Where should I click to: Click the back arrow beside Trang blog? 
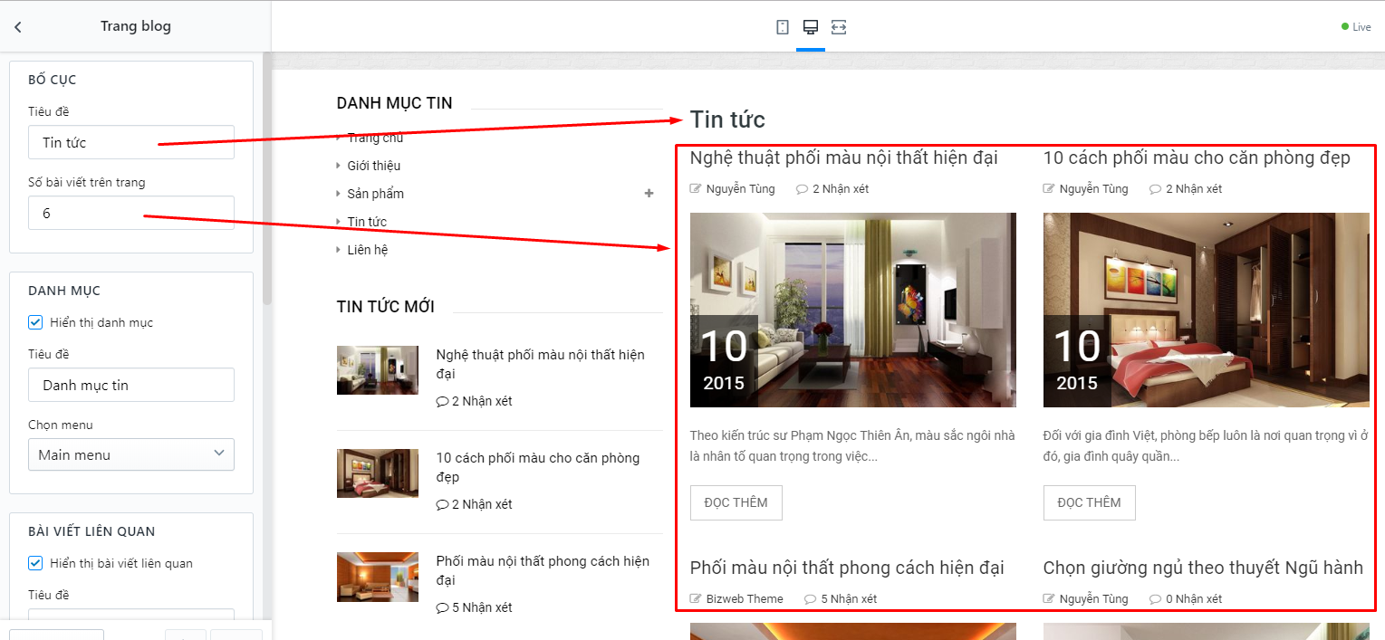coord(17,27)
